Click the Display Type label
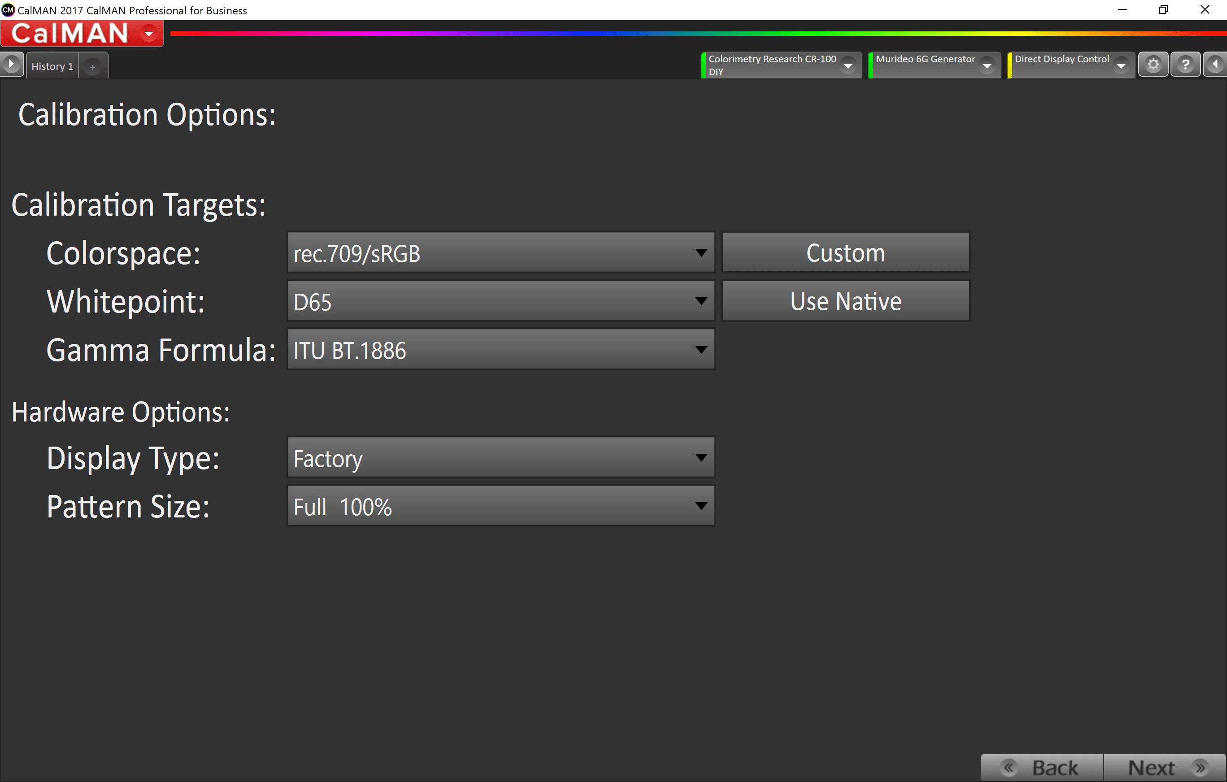The width and height of the screenshot is (1227, 782). click(x=133, y=459)
